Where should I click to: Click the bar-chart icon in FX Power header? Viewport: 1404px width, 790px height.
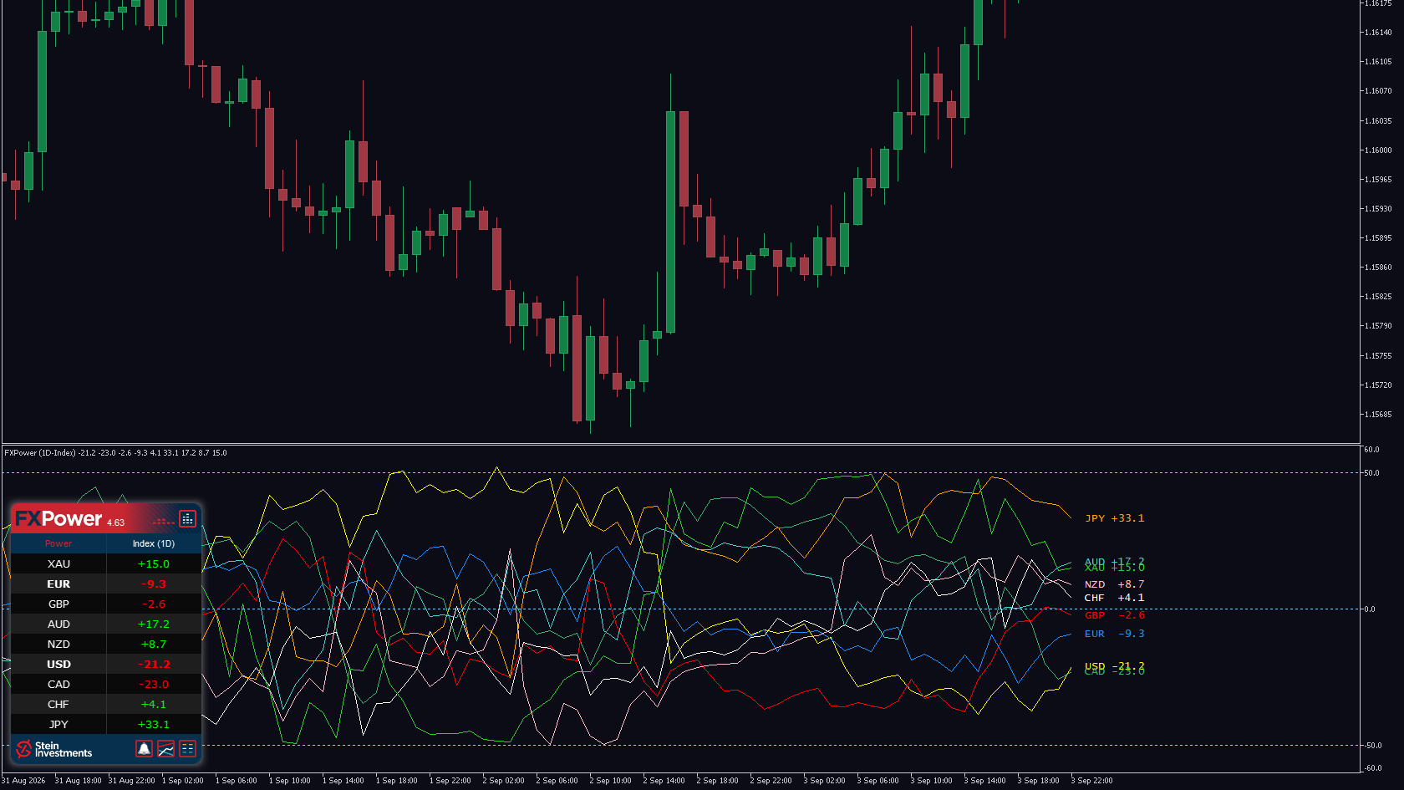click(187, 519)
